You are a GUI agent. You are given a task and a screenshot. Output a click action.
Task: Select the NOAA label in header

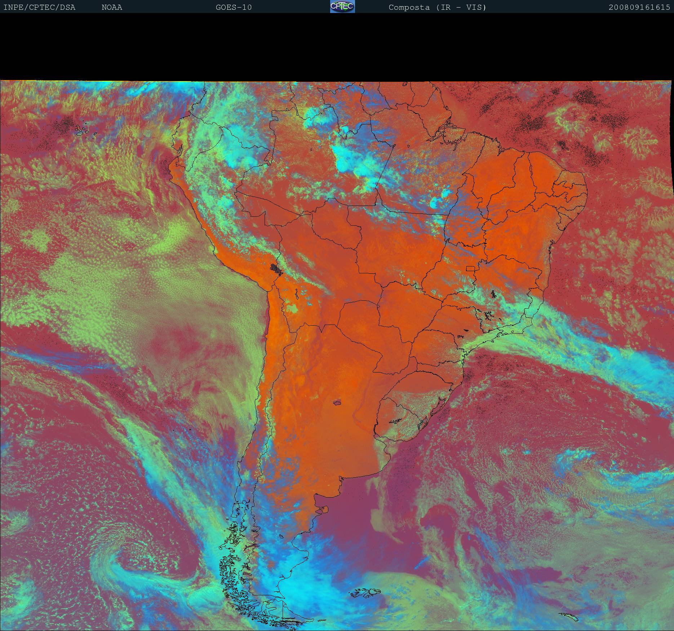[x=112, y=7]
